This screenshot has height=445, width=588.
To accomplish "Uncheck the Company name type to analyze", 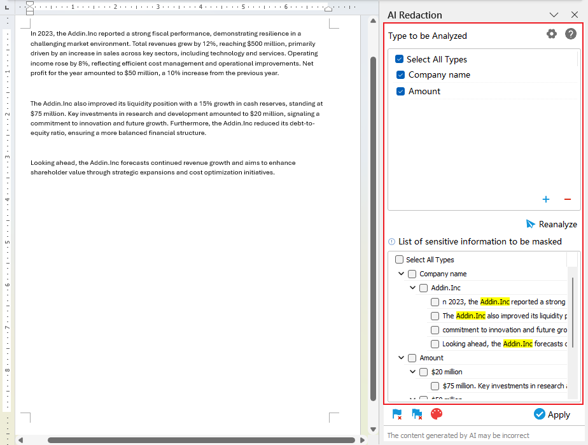I will [x=400, y=75].
